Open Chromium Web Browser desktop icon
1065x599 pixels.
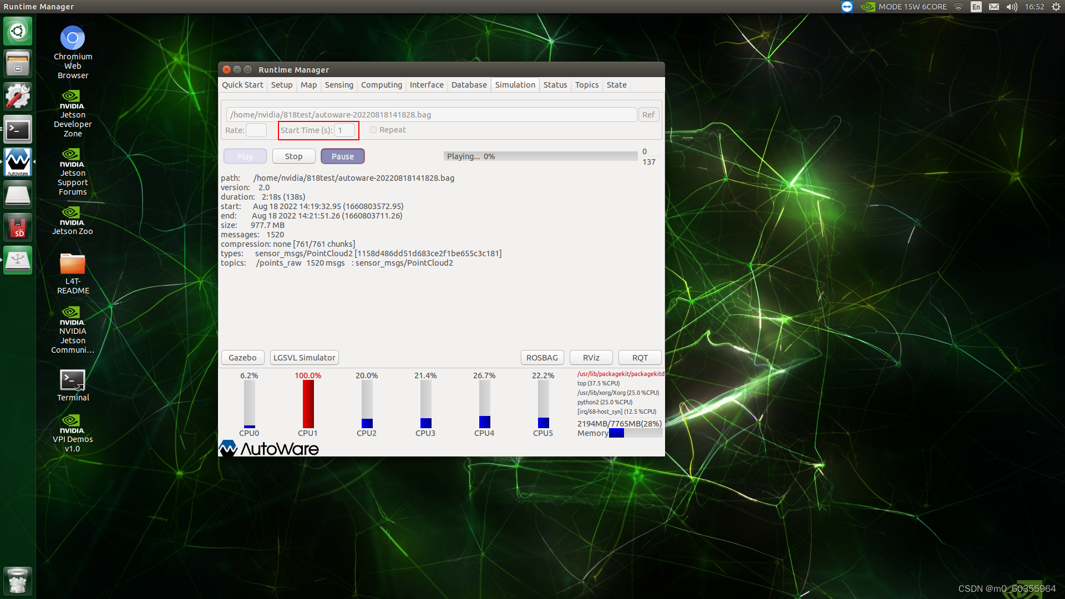pos(73,38)
